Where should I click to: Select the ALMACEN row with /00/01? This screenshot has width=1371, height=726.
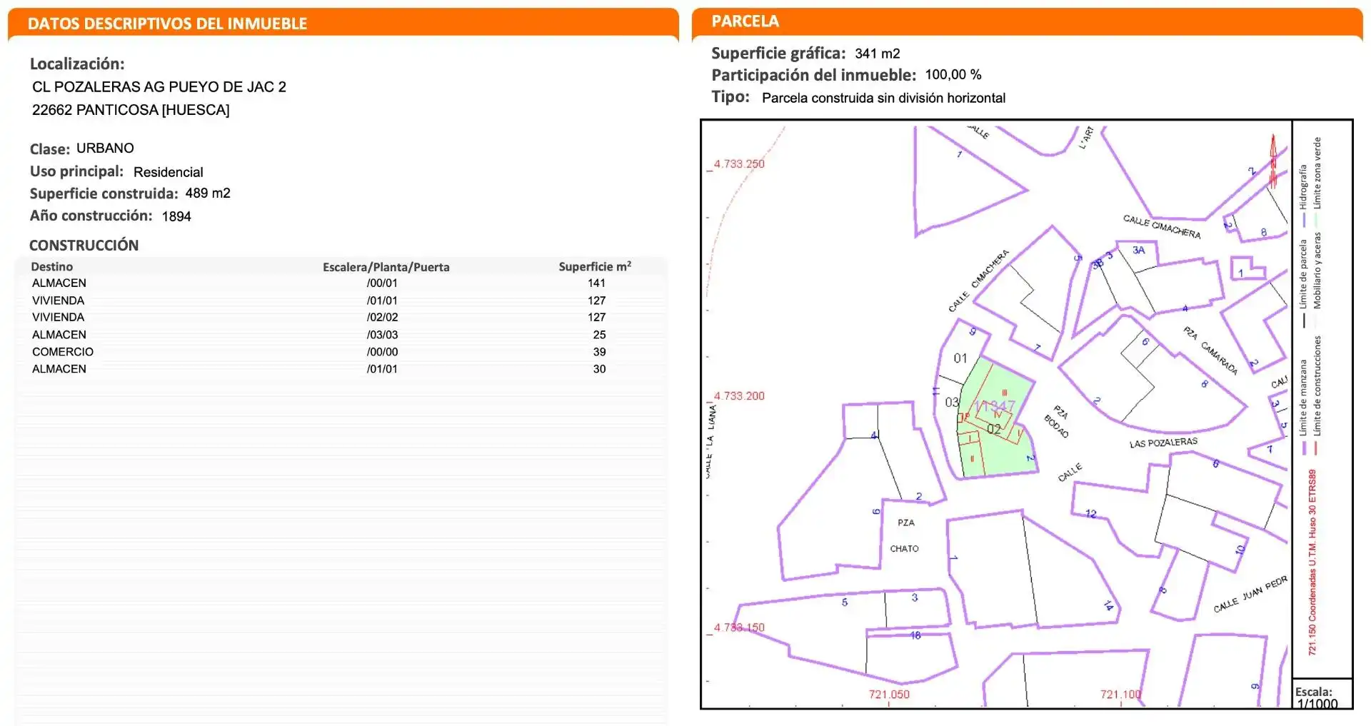341,283
